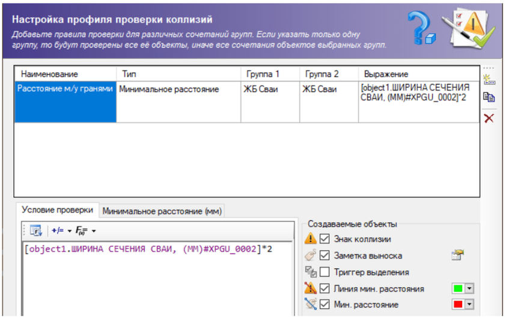The width and height of the screenshot is (506, 320).
Task: Click the warning checklist icon in header
Action: (468, 29)
